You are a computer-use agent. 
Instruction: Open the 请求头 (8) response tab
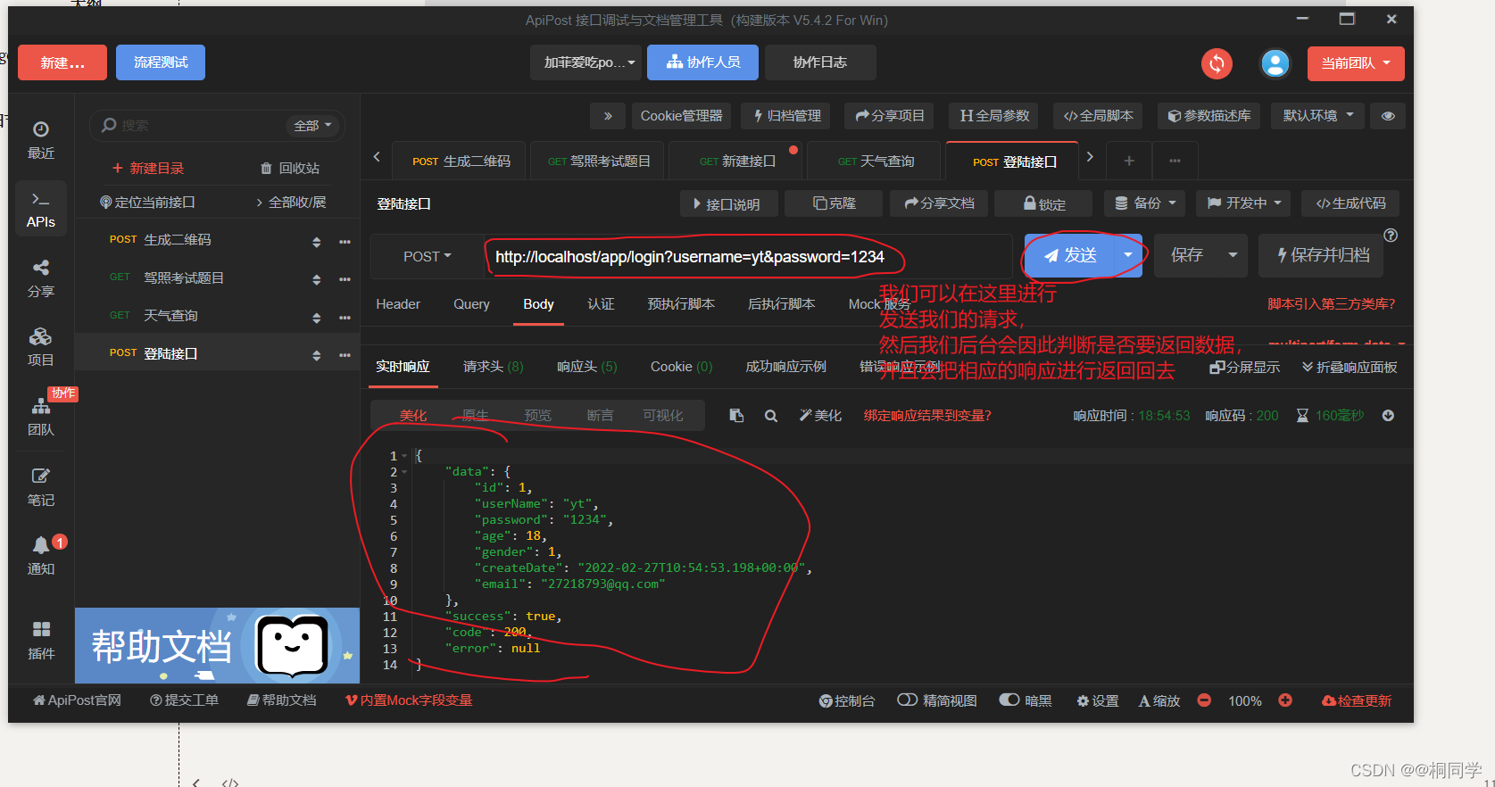(x=494, y=367)
